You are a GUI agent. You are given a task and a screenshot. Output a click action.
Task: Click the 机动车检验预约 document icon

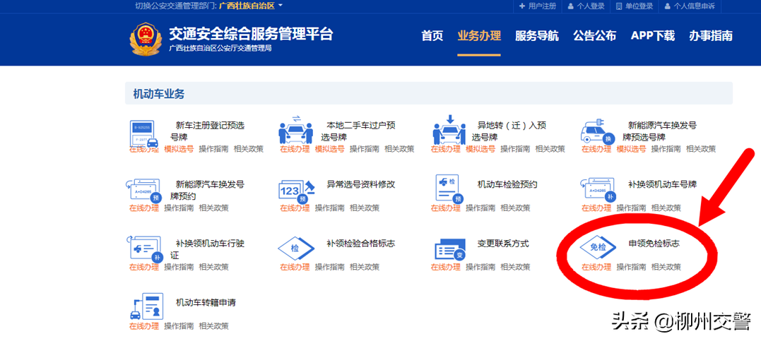pos(450,189)
